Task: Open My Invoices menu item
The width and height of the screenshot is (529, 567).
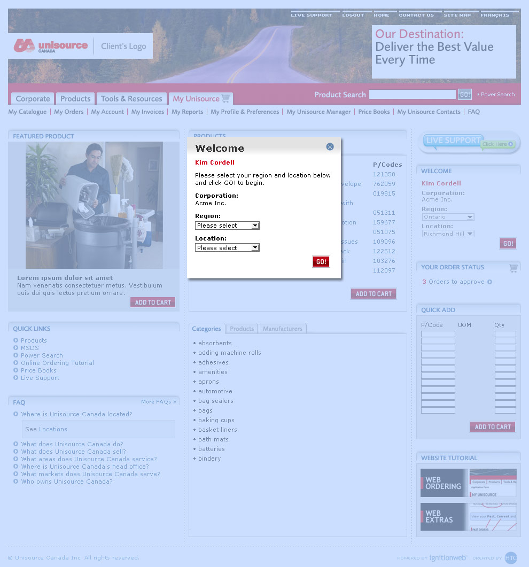Action: click(x=147, y=112)
